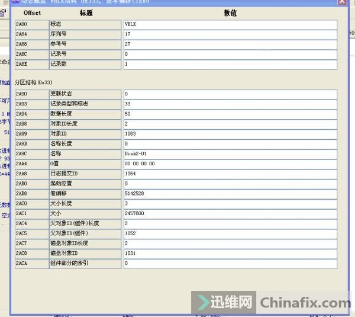Select the 卷偏移 value 5142528
The height and width of the screenshot is (317, 355).
tap(231, 194)
